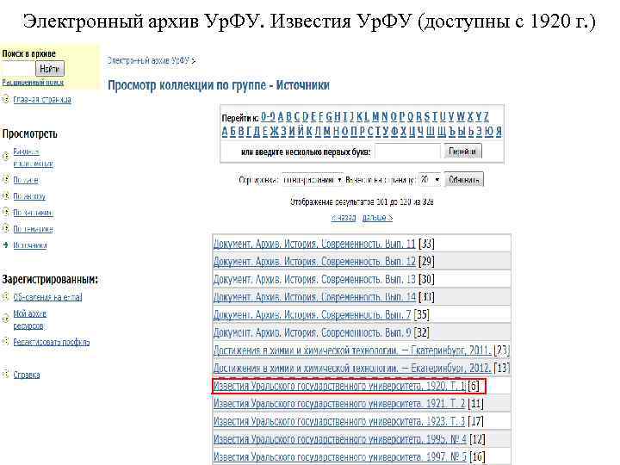This screenshot has height=465, width=620.
Task: Click Электронный архив УрФУ breadcrumb
Action: point(149,60)
